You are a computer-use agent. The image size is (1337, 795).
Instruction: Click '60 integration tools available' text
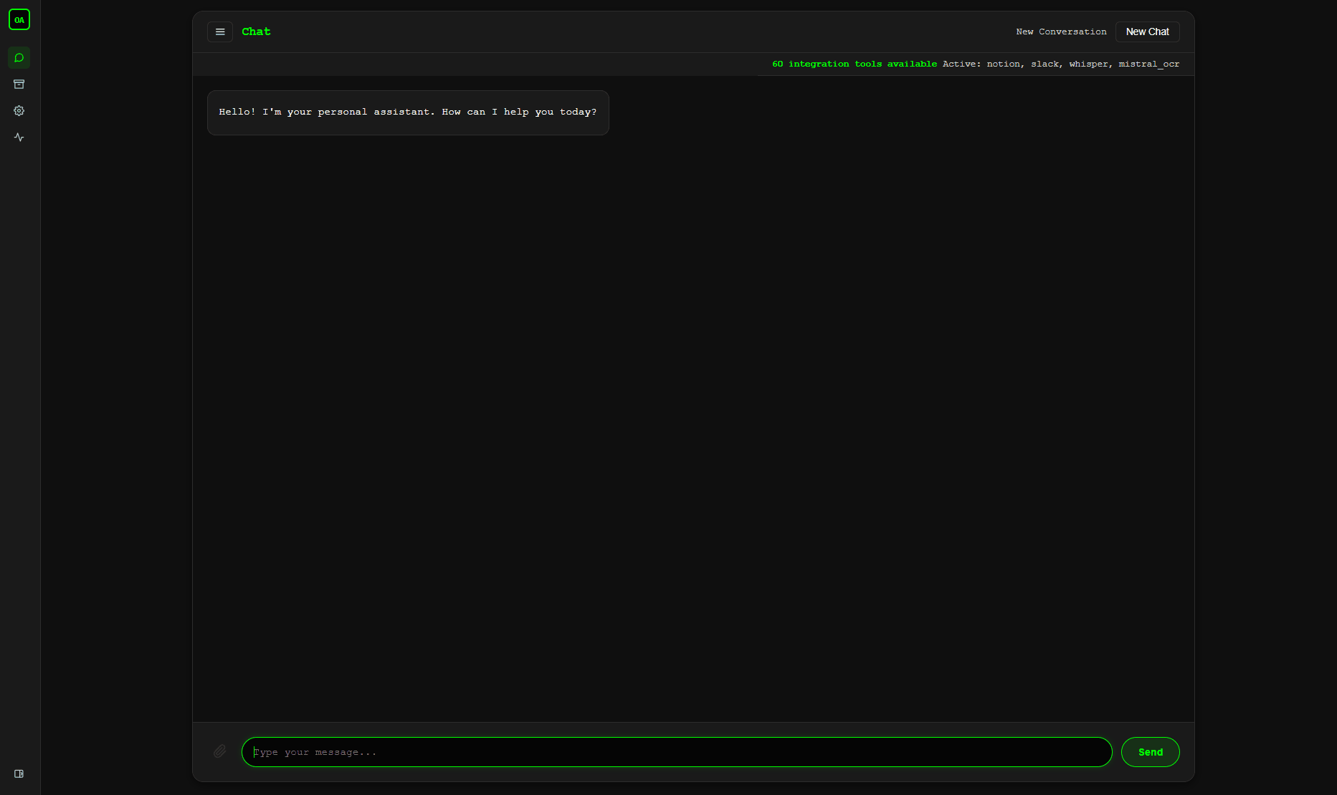pyautogui.click(x=854, y=64)
